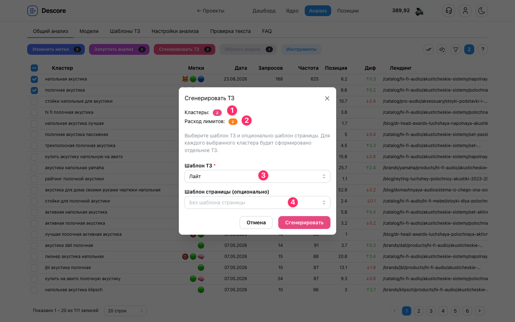
Task: Switch to dark mode moon icon
Action: (x=482, y=11)
